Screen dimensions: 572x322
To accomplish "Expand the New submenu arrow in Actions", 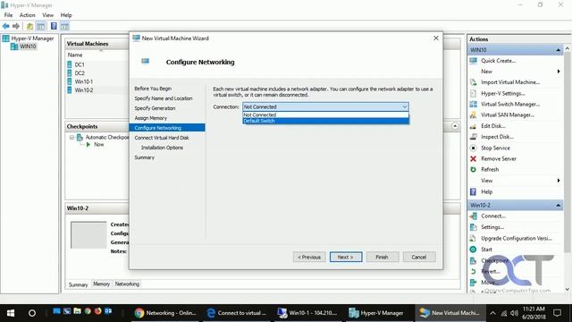I will [559, 72].
